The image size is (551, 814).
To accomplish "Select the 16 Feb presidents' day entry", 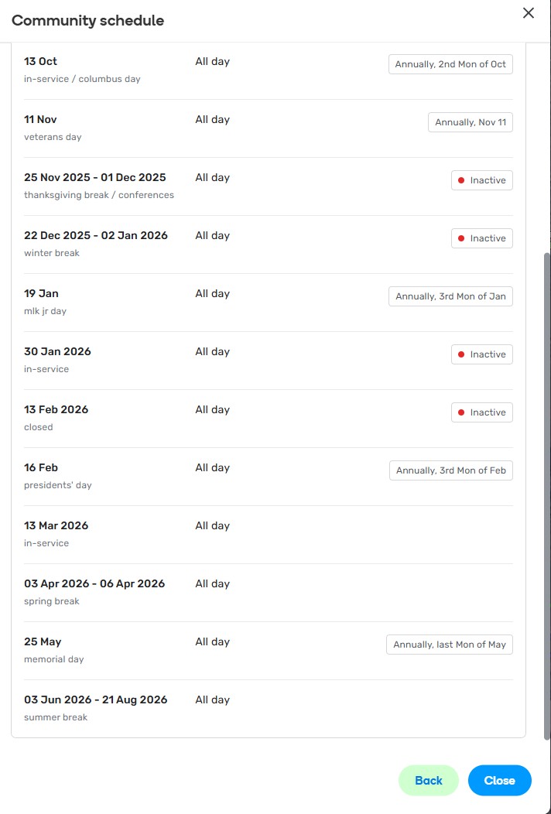I will point(41,468).
